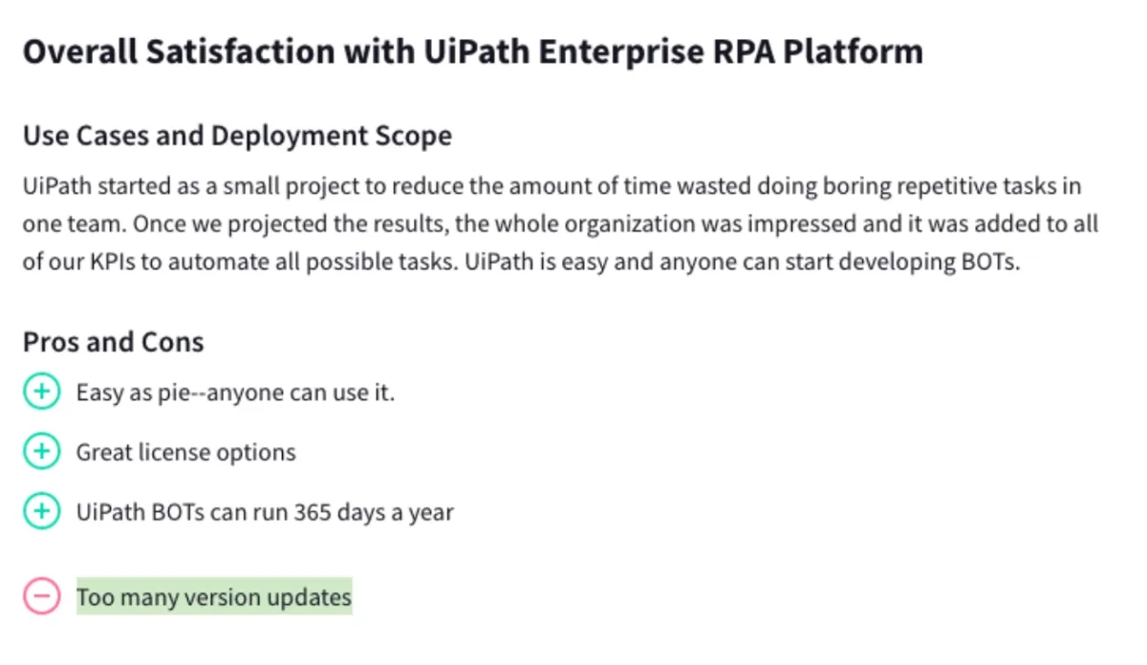Click the red minus icon for the con
The image size is (1147, 665).
41,597
